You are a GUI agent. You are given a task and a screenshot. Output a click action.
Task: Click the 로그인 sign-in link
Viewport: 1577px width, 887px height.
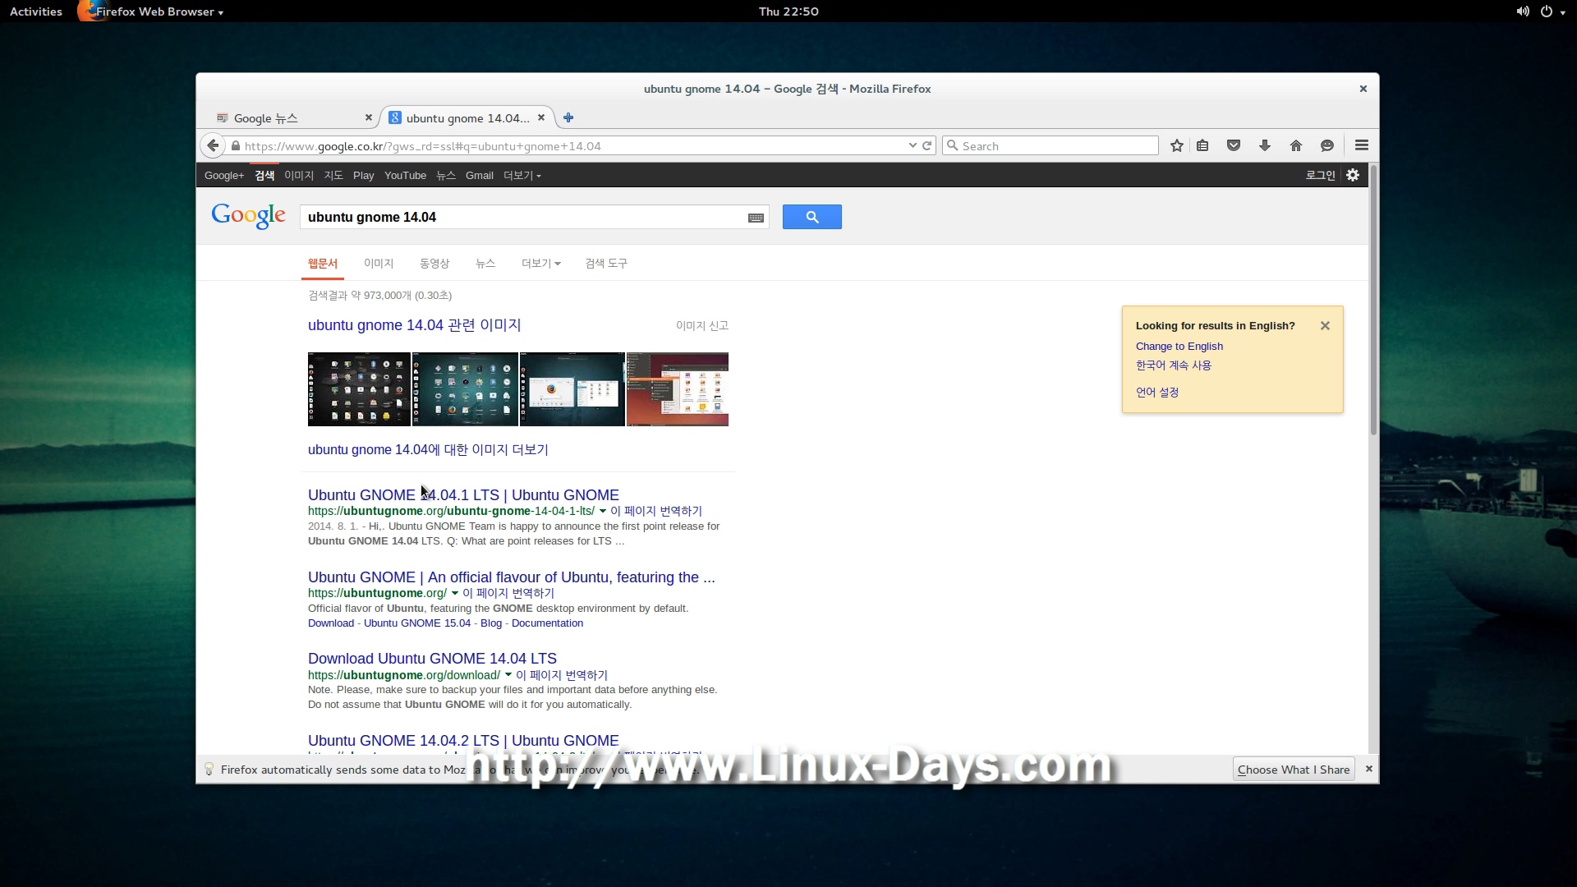[x=1321, y=175]
